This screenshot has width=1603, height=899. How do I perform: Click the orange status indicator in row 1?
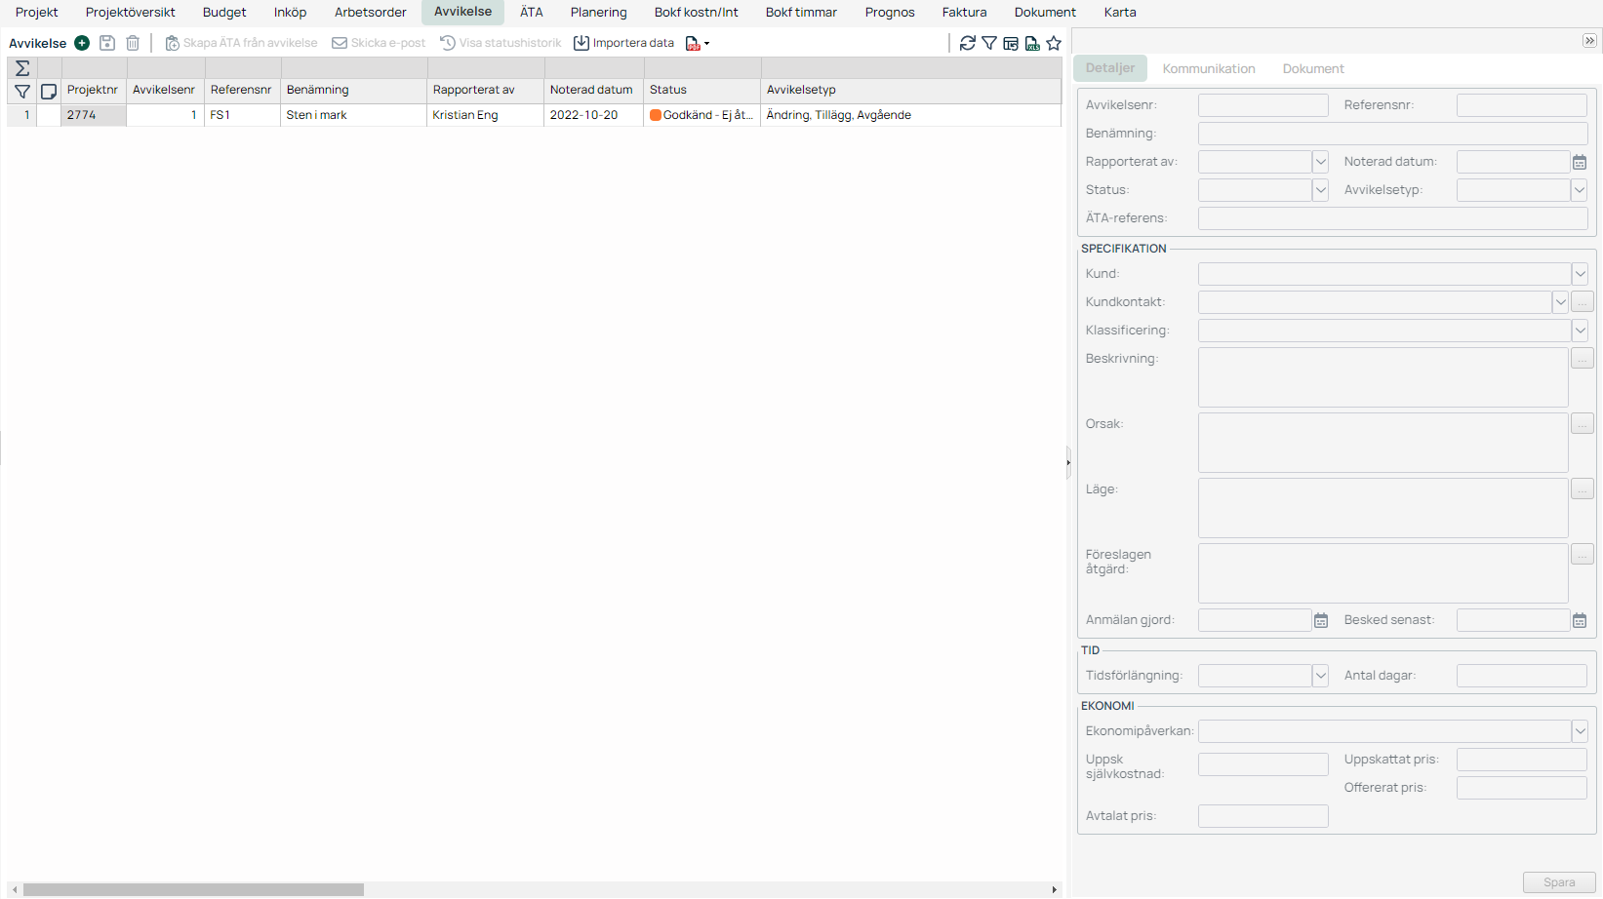656,115
